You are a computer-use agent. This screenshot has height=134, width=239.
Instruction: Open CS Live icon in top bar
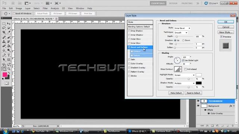click(x=206, y=3)
